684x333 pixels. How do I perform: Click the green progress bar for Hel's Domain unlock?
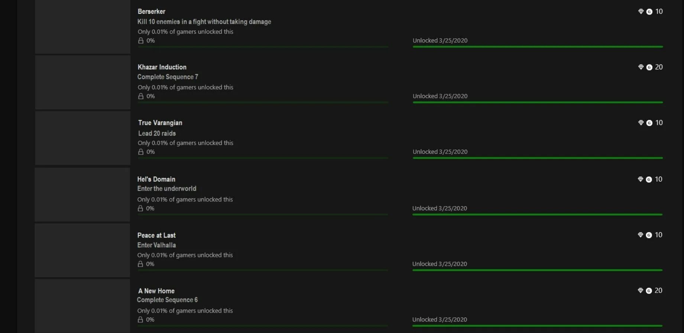pyautogui.click(x=537, y=214)
